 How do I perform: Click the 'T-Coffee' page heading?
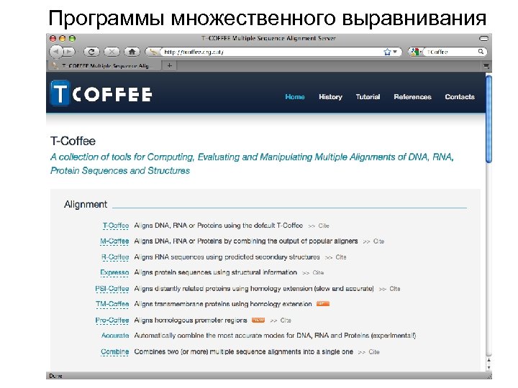[x=73, y=141]
